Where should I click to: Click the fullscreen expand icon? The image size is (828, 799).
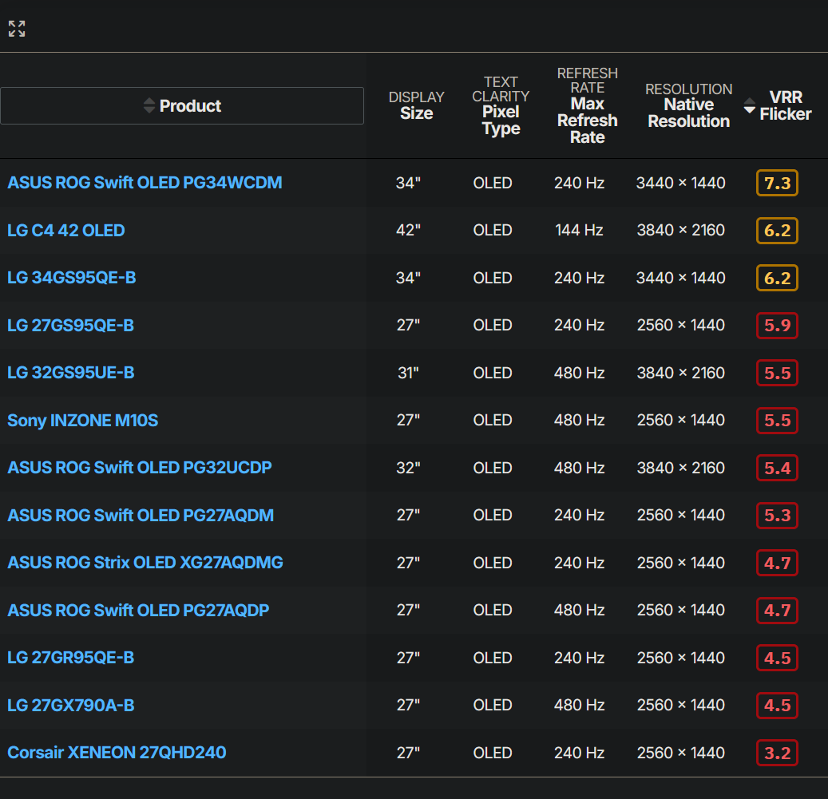[x=17, y=29]
